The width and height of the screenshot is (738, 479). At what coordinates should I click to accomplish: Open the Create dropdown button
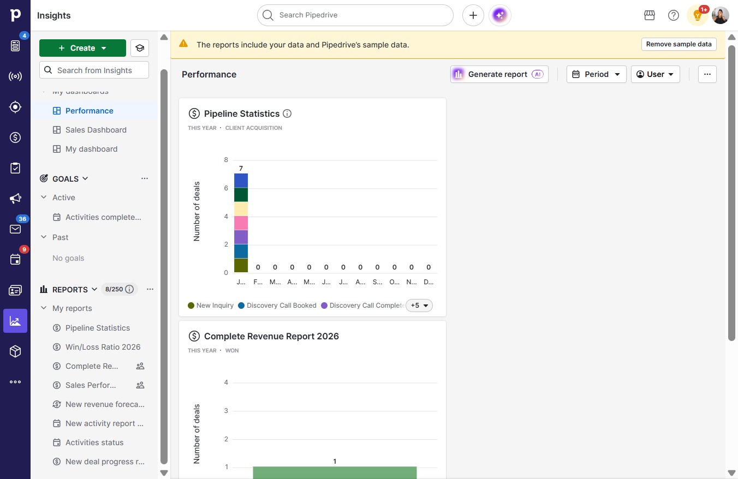(x=82, y=48)
